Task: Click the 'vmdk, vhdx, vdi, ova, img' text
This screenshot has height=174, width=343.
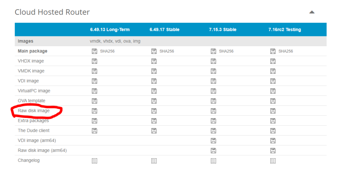Action: click(x=115, y=41)
